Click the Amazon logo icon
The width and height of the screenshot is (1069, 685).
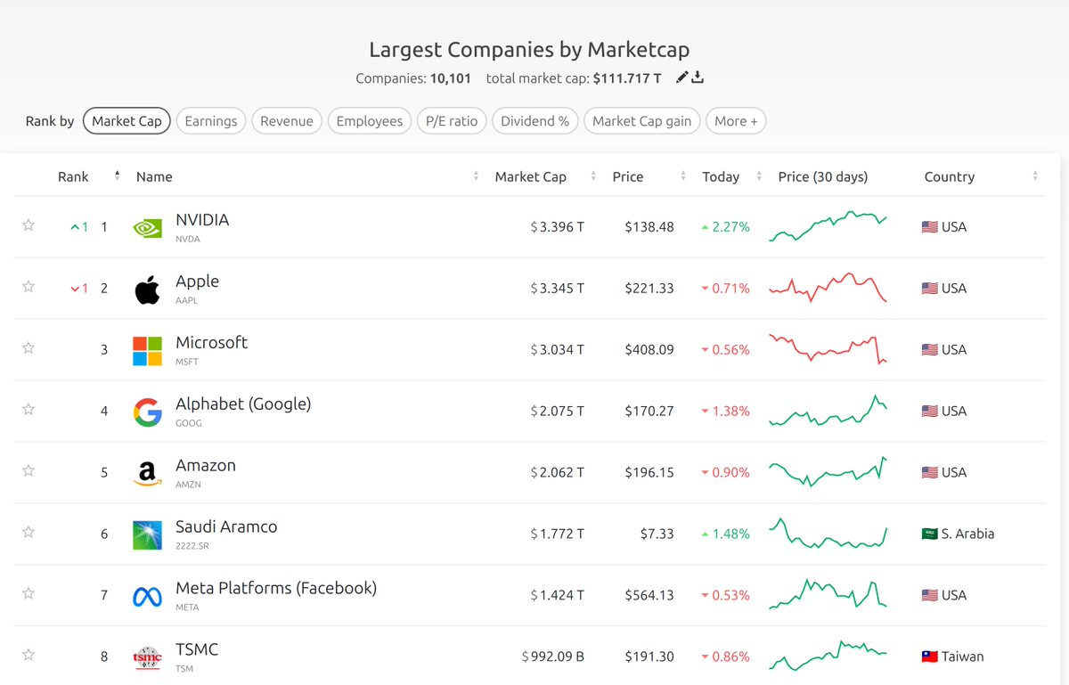pos(147,474)
